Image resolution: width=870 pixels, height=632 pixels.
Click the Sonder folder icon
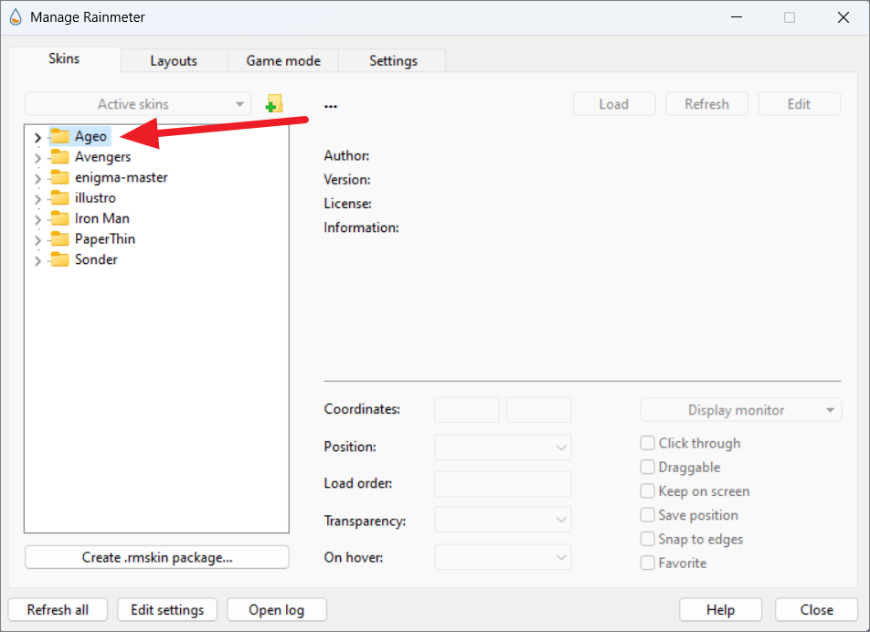point(60,259)
